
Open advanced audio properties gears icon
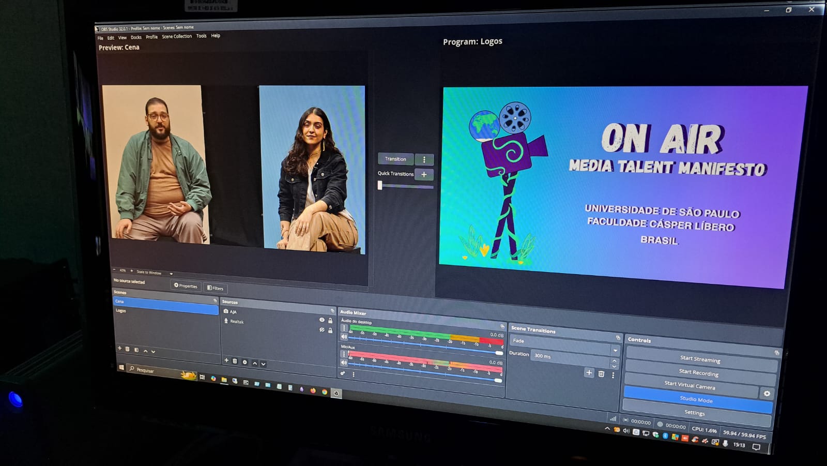343,373
